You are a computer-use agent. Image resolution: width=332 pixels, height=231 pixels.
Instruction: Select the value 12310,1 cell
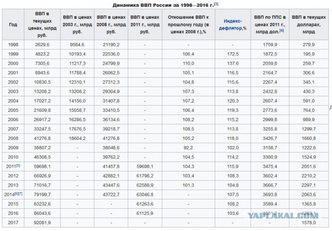tap(77, 82)
